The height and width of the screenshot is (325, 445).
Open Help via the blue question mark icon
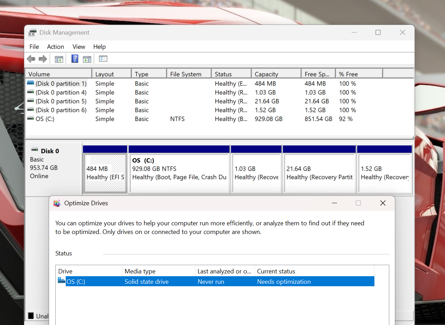click(75, 59)
